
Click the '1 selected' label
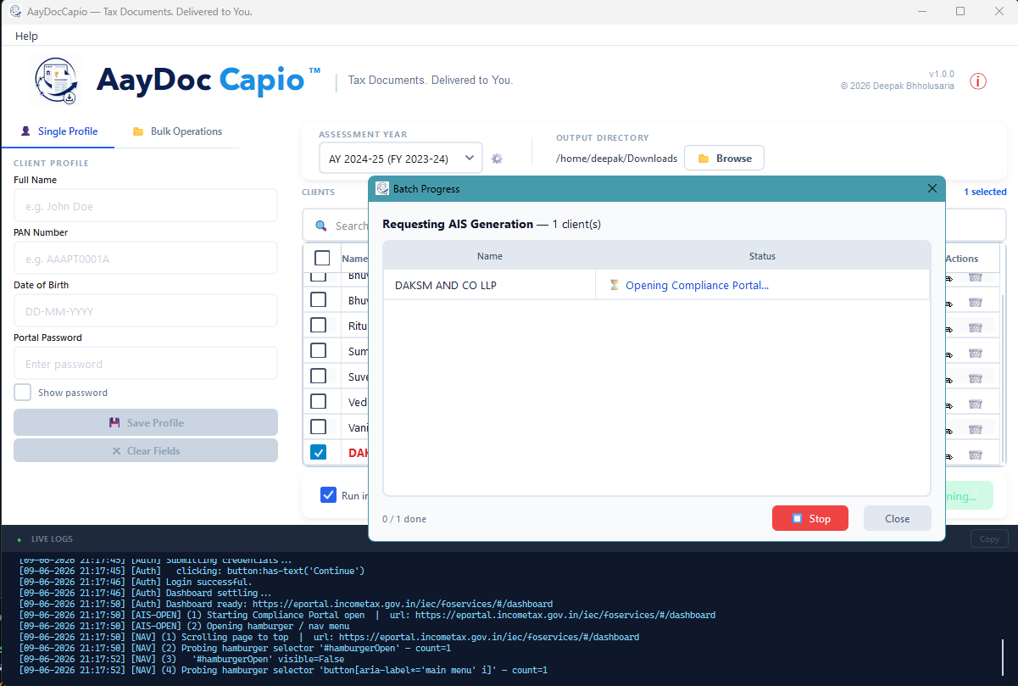(x=985, y=192)
